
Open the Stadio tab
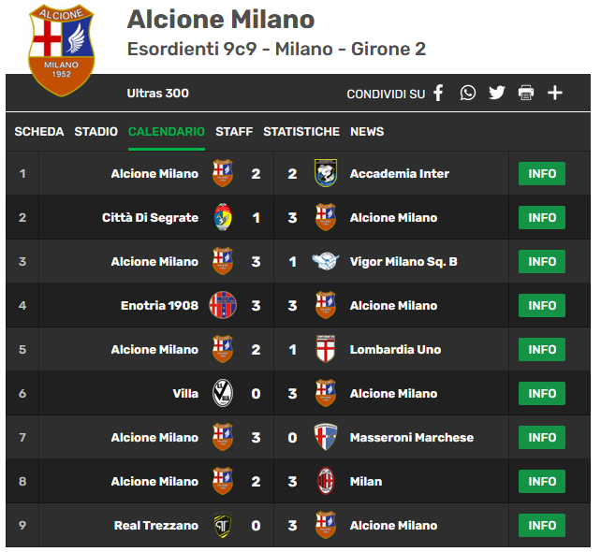pos(96,132)
